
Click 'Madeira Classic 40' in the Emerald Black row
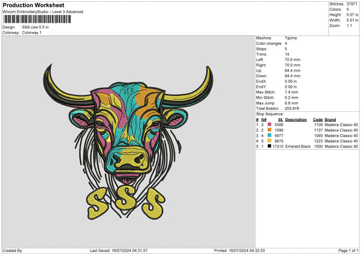point(341,146)
